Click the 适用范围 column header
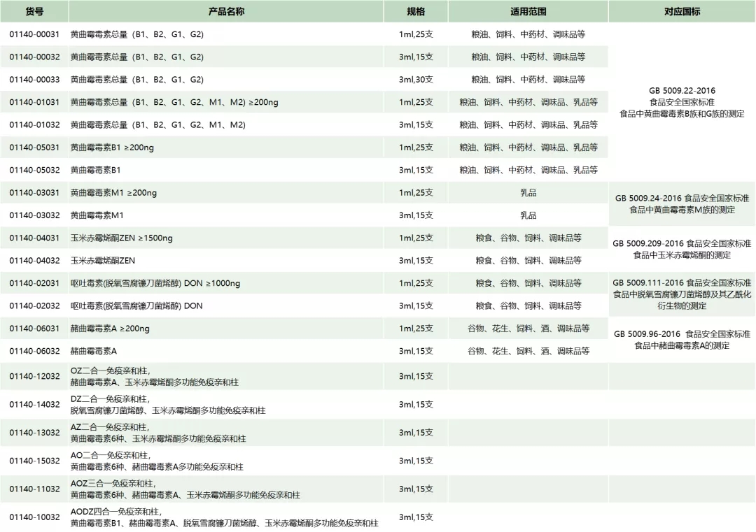The height and width of the screenshot is (532, 756). coord(528,11)
